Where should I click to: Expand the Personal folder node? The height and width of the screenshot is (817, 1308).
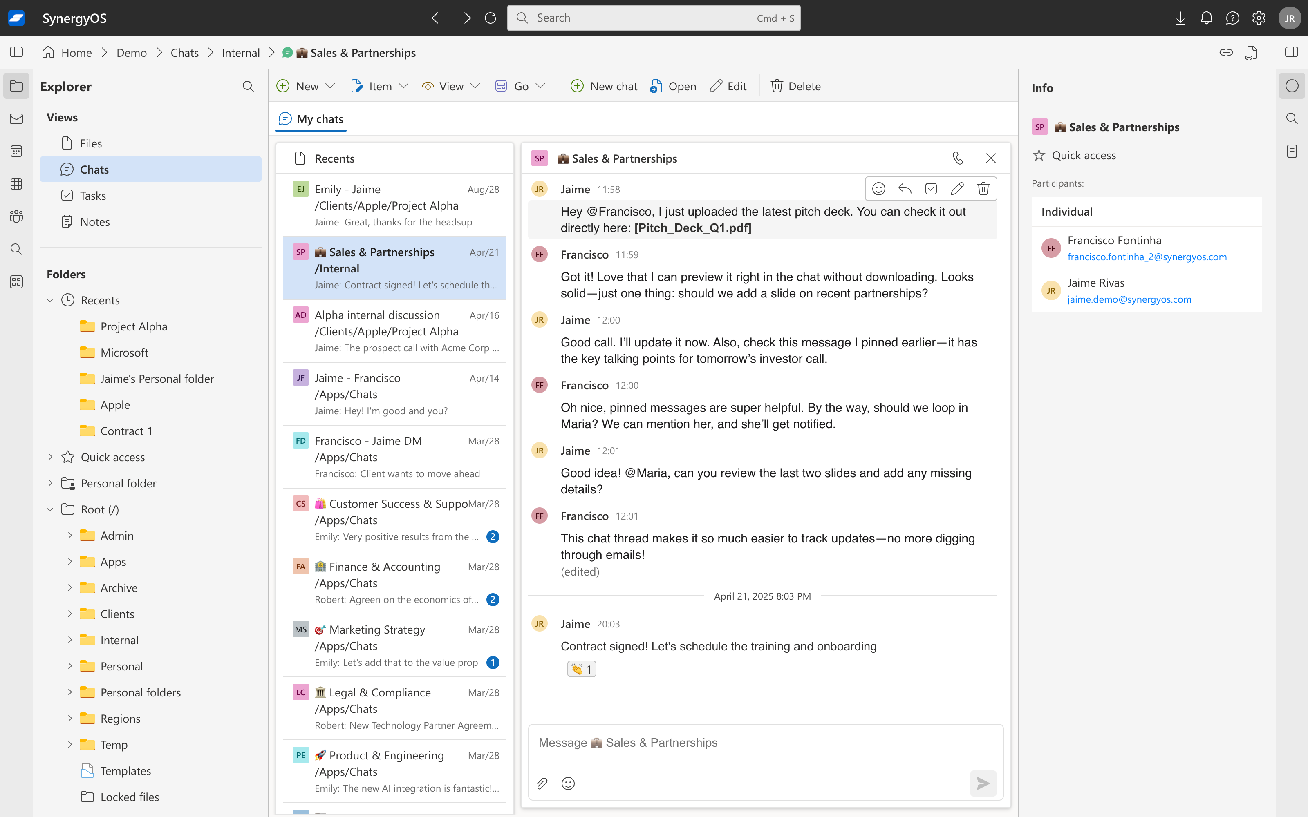point(50,483)
